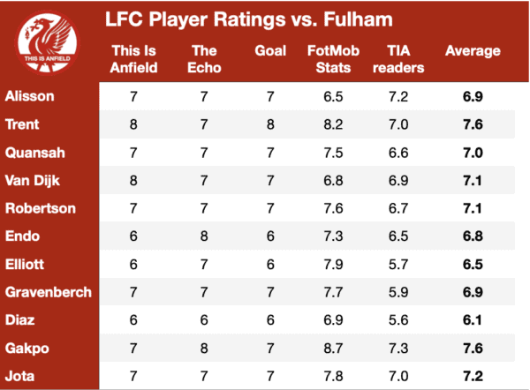Click Trent's average rating 7.6

click(x=473, y=124)
